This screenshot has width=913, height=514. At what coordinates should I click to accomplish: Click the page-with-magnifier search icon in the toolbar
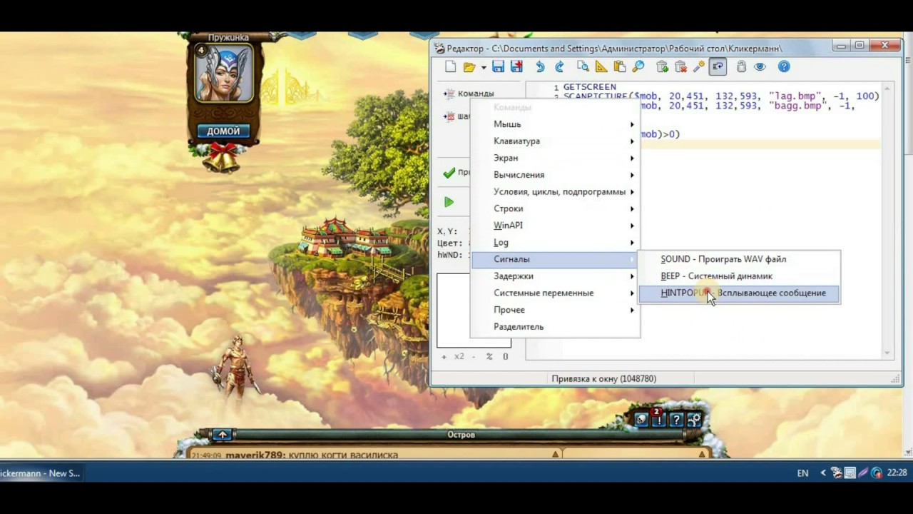pos(583,67)
